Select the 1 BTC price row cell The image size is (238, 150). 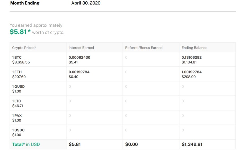point(38,60)
